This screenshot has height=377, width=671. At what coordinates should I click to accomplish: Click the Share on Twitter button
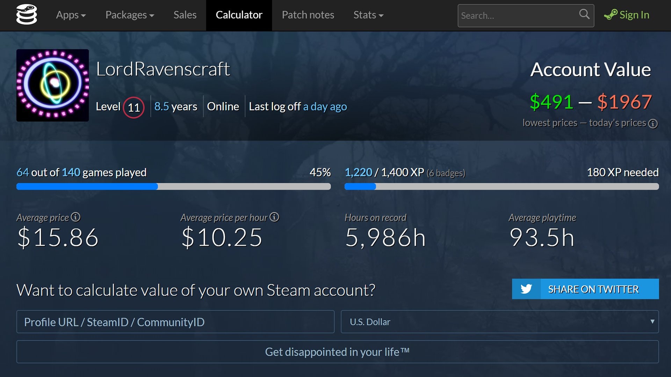593,289
